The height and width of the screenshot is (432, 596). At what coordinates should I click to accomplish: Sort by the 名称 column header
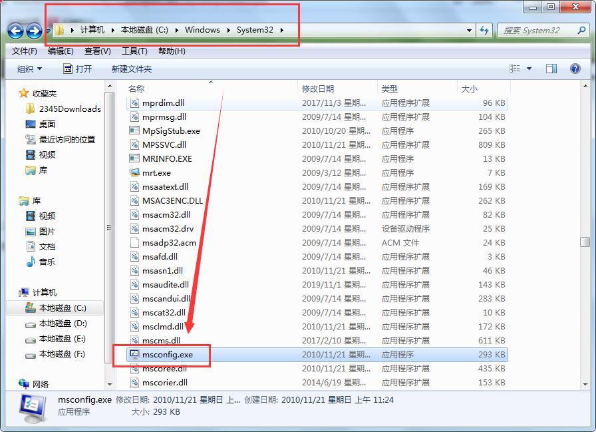tap(211, 89)
